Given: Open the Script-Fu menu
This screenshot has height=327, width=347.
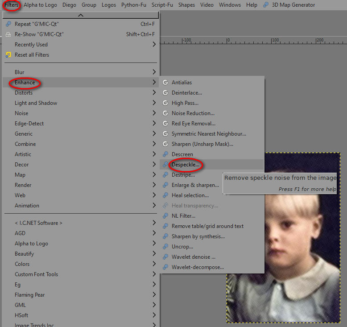Looking at the screenshot, I should [162, 5].
